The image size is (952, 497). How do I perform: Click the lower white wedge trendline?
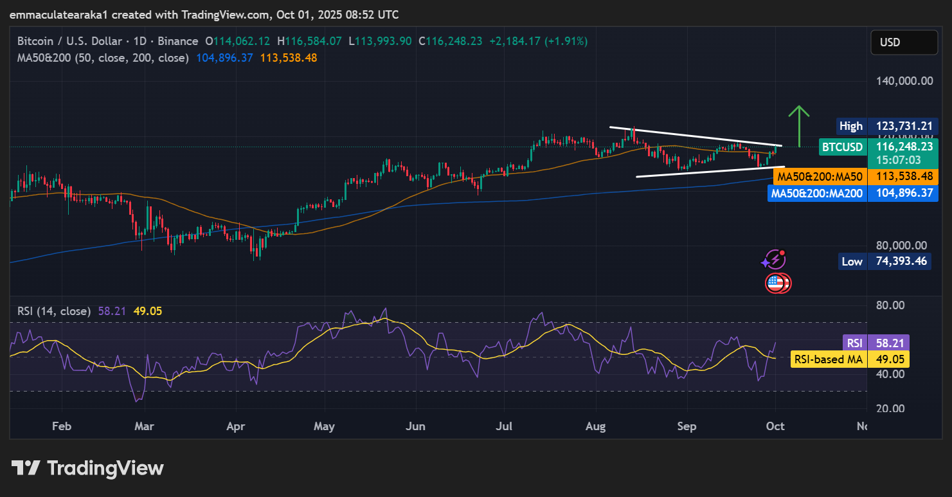click(x=707, y=172)
